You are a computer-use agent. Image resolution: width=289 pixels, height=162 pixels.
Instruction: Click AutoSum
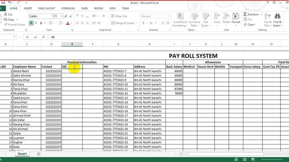tap(251, 14)
